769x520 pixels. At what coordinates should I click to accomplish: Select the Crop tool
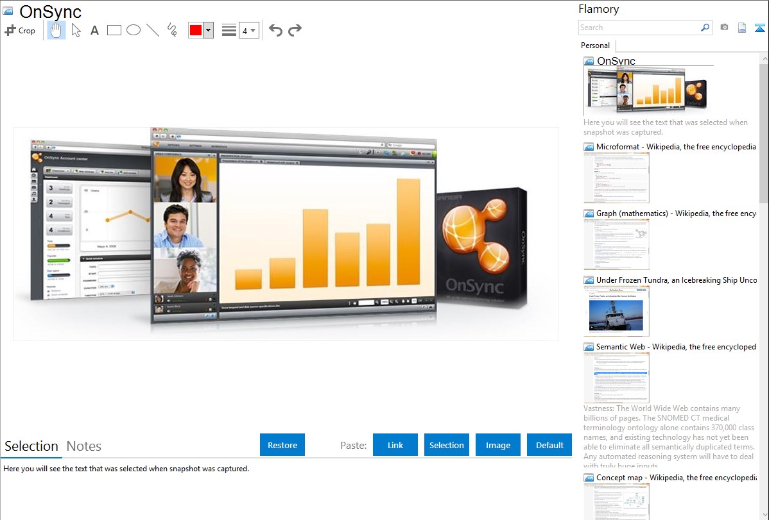tap(20, 30)
